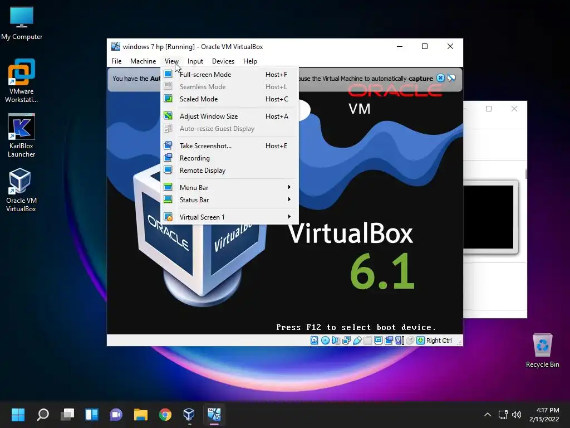Open the Recycle Bin desktop icon
The width and height of the screenshot is (570, 428).
point(542,351)
